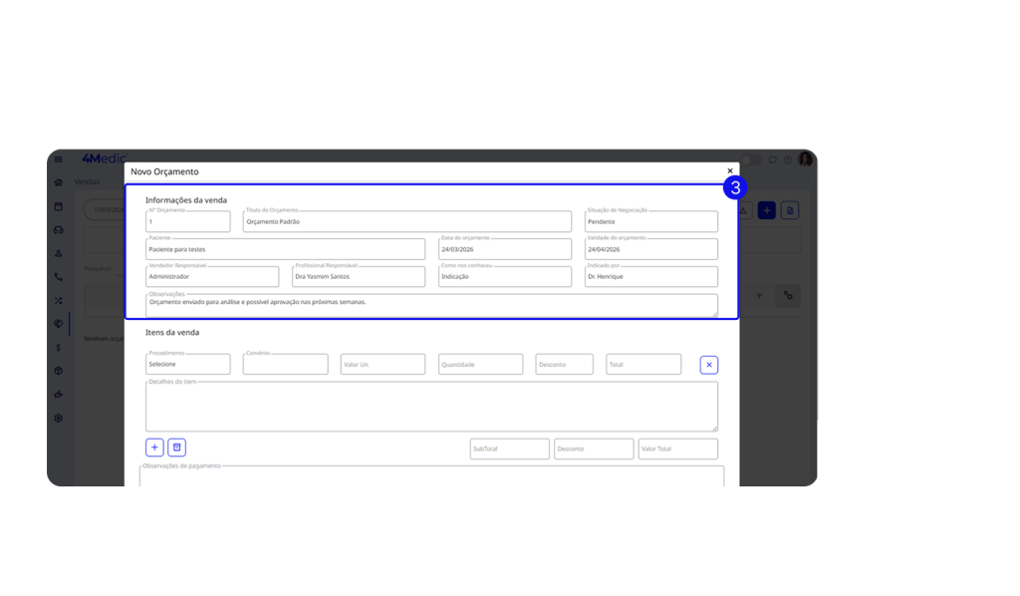The width and height of the screenshot is (1020, 596).
Task: Expand the Procedimento Selecione dropdown
Action: pyautogui.click(x=187, y=365)
